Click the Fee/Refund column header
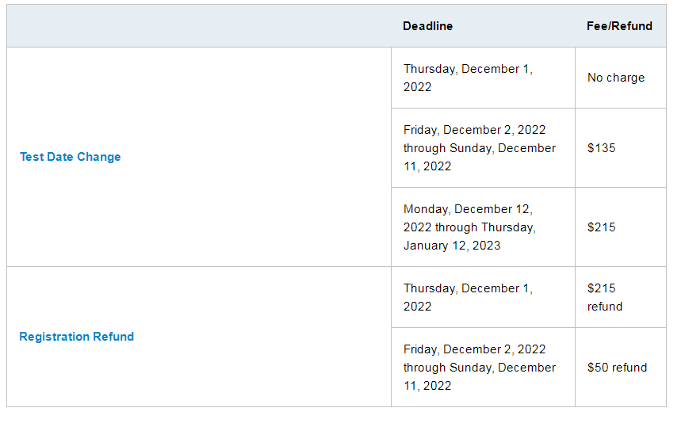The height and width of the screenshot is (427, 685). coord(619,26)
